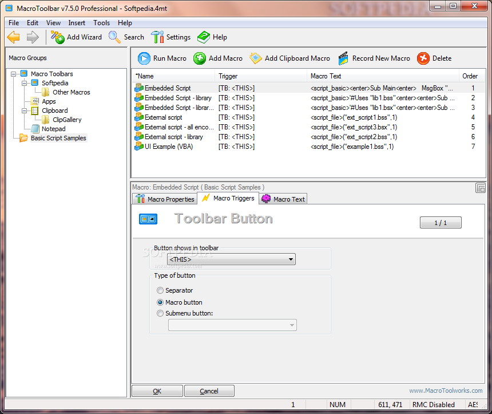This screenshot has height=414, width=492.
Task: Open the Edit menu
Action: (x=33, y=23)
